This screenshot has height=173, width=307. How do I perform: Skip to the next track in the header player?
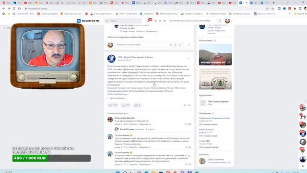click(165, 21)
